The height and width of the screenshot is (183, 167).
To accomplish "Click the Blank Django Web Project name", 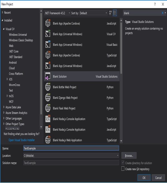I will tap(65, 98).
